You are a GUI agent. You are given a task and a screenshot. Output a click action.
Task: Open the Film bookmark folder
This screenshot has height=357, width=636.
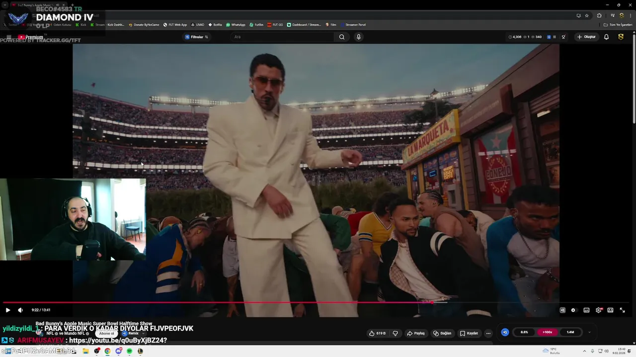[x=331, y=25]
